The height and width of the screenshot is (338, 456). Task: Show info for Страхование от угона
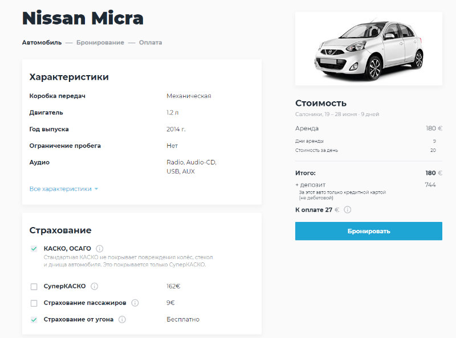pos(122,319)
